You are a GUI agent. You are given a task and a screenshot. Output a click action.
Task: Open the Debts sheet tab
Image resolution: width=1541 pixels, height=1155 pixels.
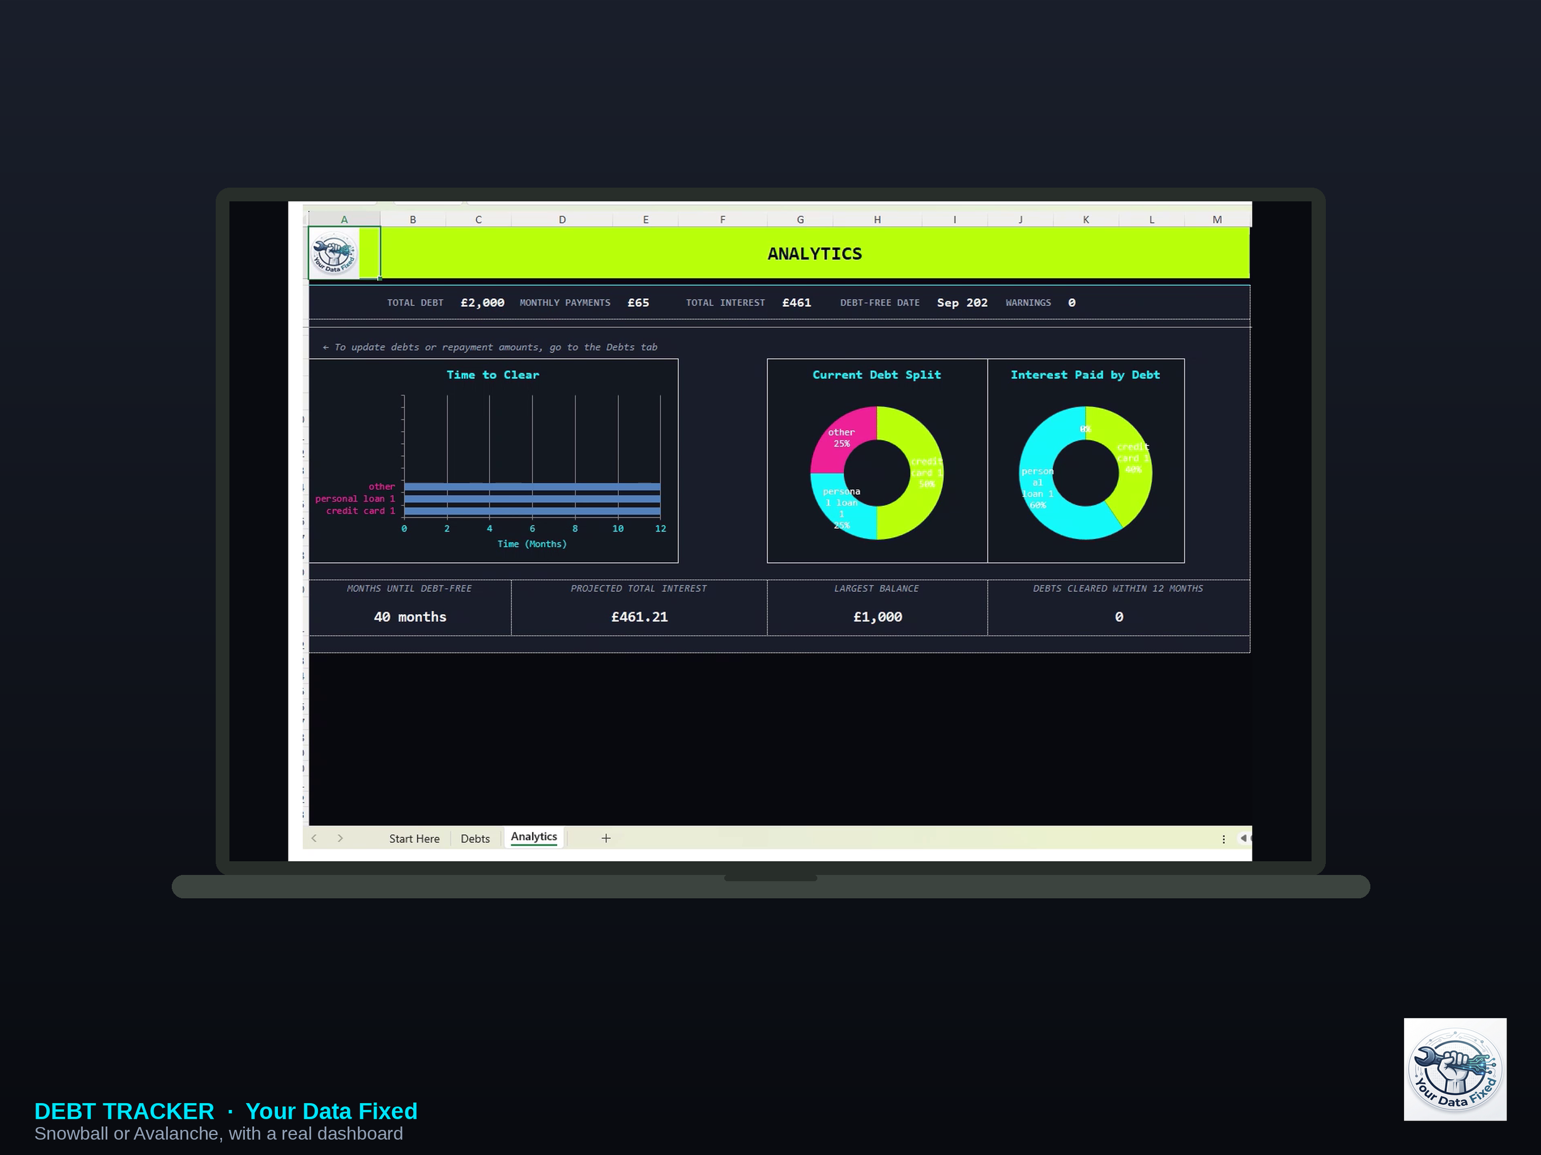[x=475, y=838]
